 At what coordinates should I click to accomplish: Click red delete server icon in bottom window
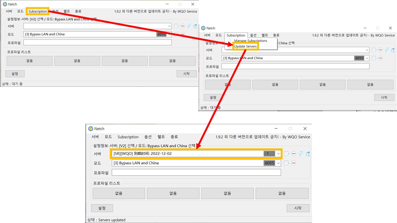click(x=293, y=154)
